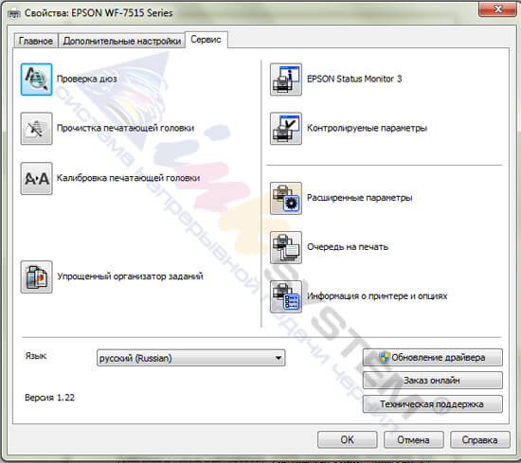Open printer and option information icon
521x463 pixels.
(286, 296)
